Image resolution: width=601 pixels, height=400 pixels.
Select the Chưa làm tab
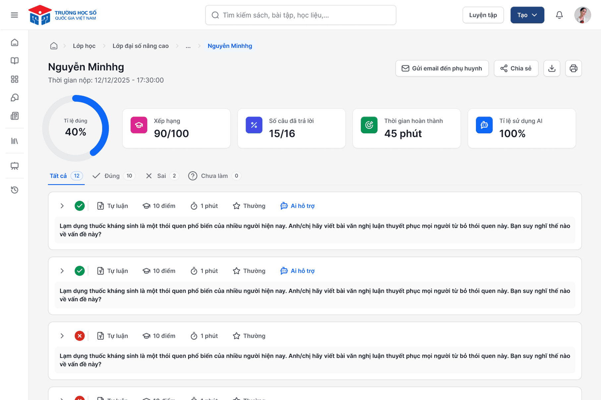214,176
